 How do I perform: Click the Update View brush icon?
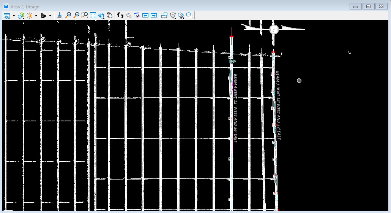(x=60, y=15)
